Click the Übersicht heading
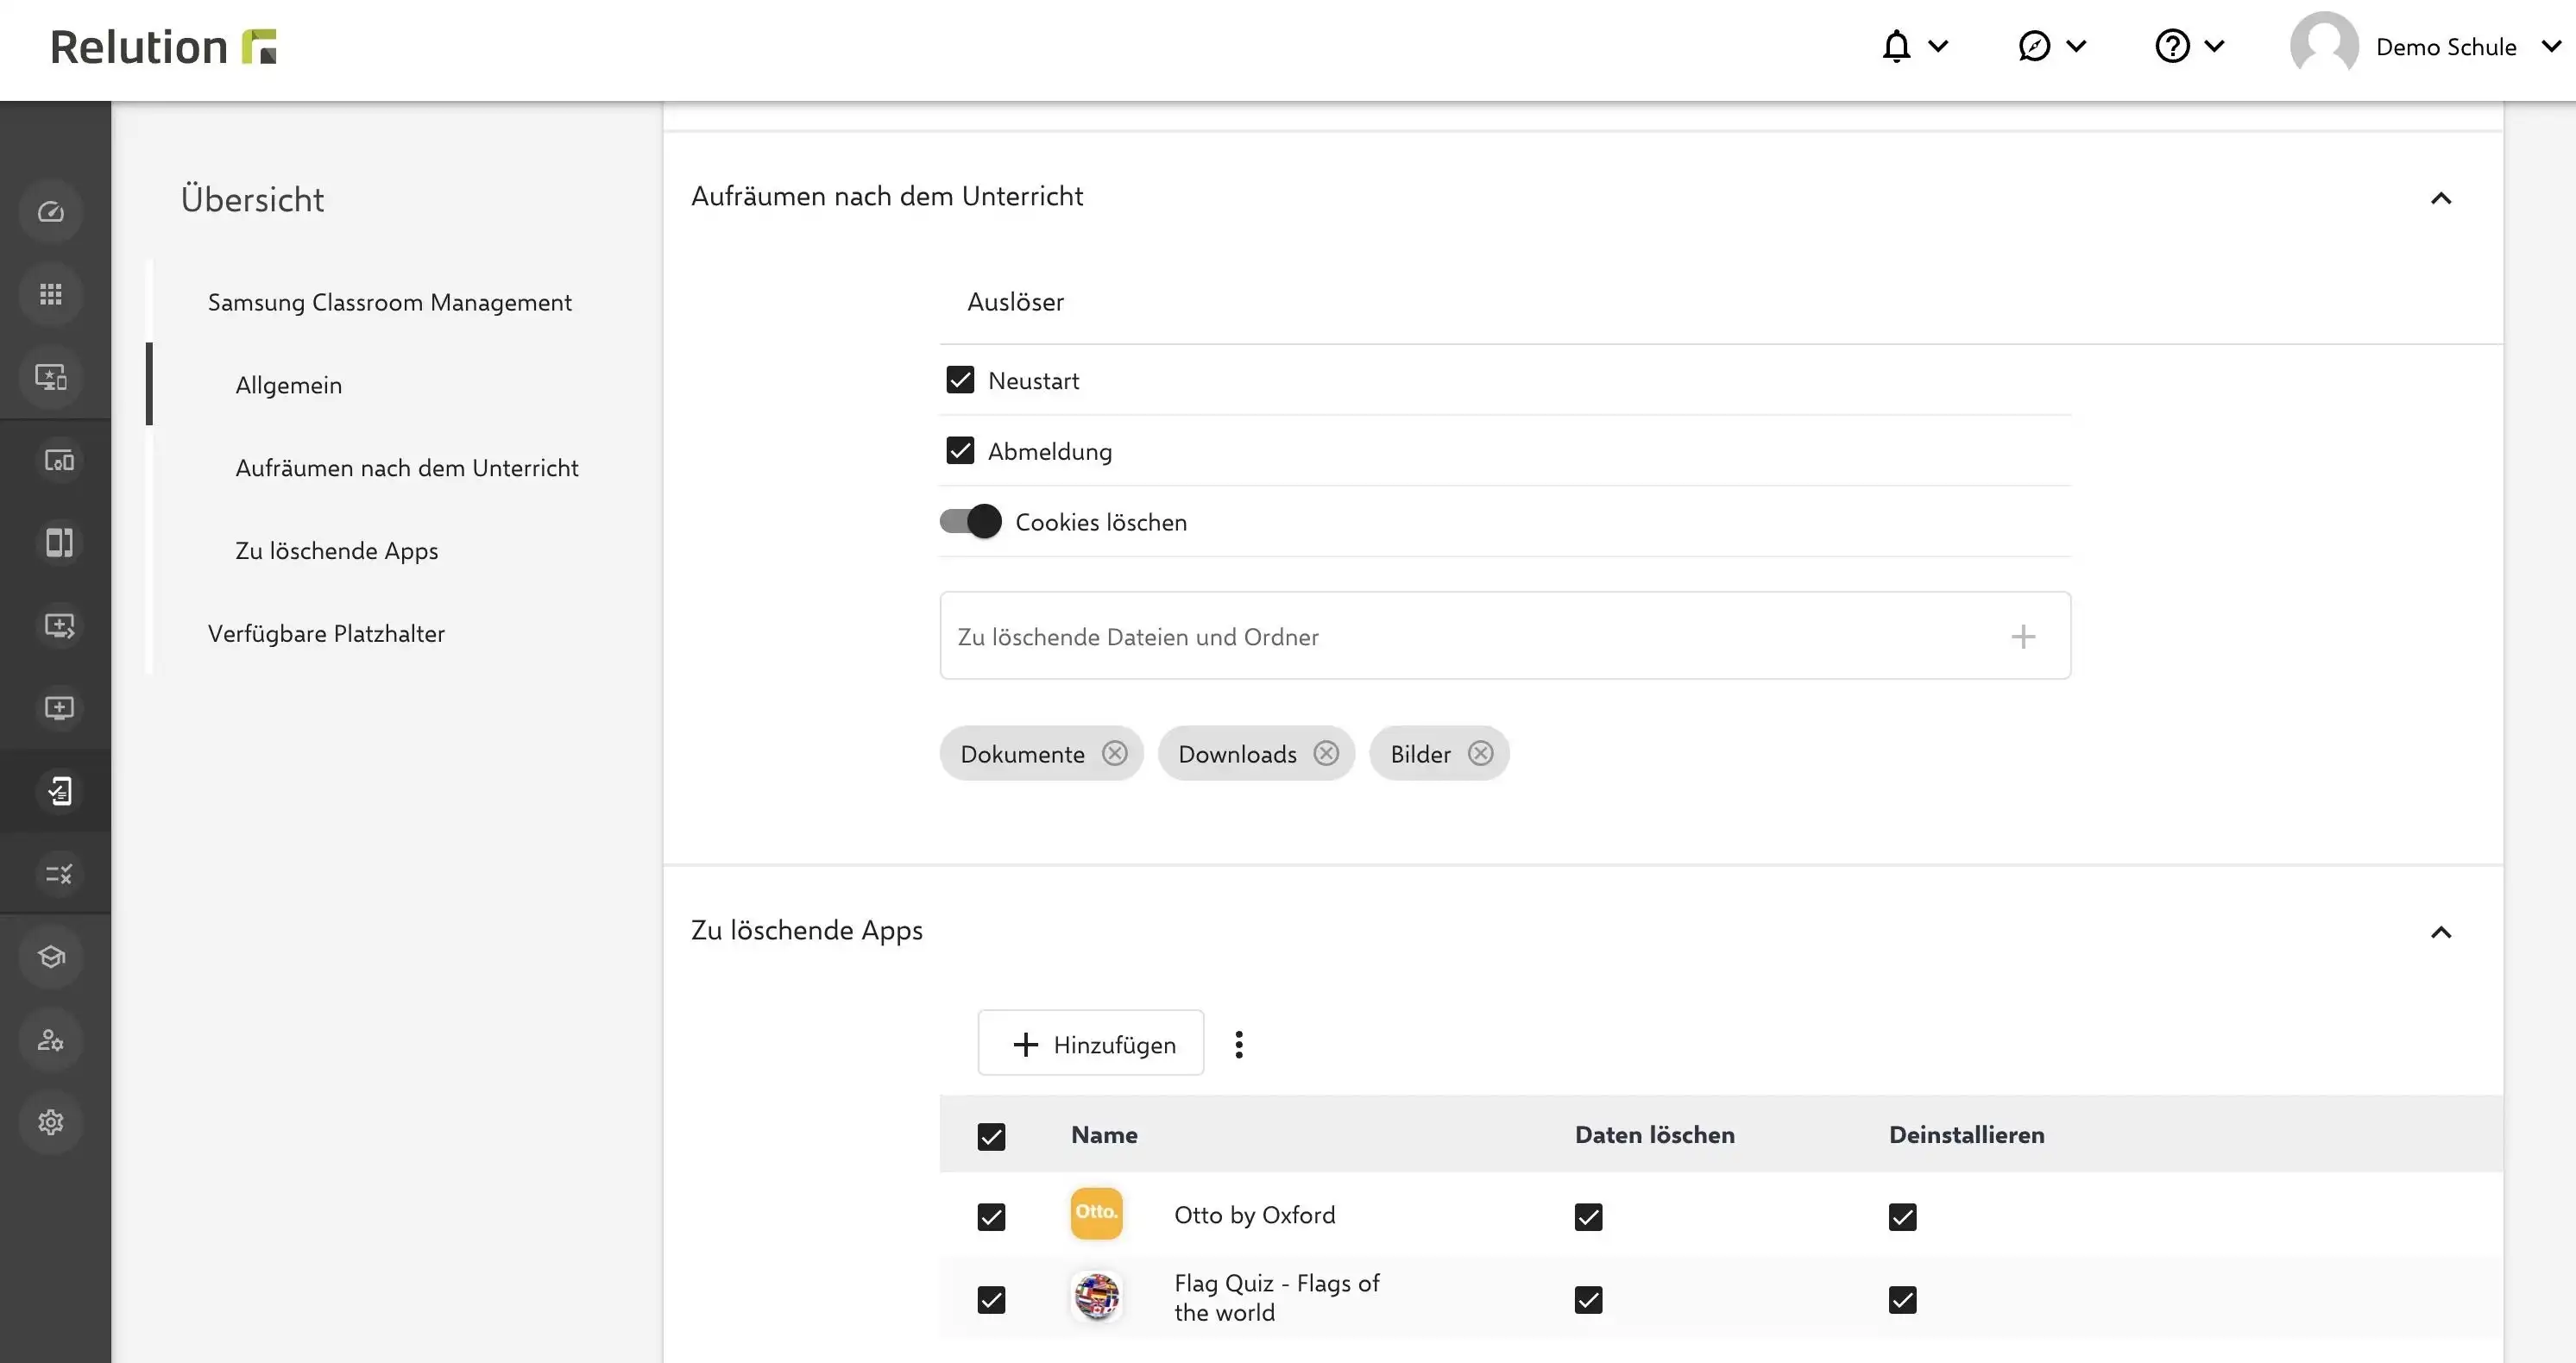Viewport: 2576px width, 1363px height. click(252, 199)
